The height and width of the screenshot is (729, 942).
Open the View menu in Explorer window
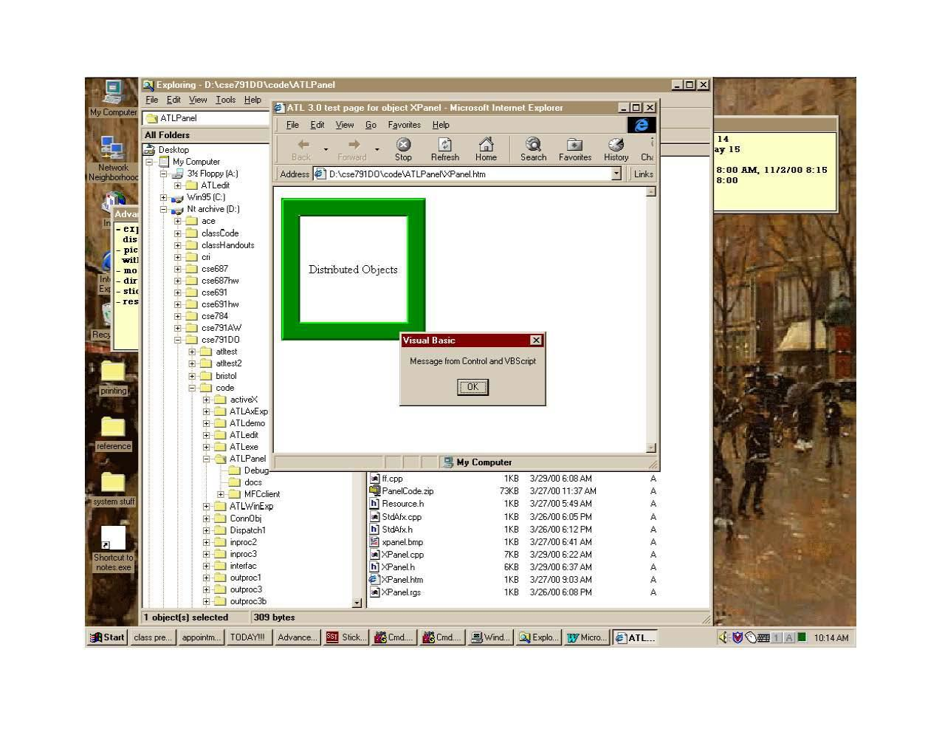pyautogui.click(x=198, y=100)
